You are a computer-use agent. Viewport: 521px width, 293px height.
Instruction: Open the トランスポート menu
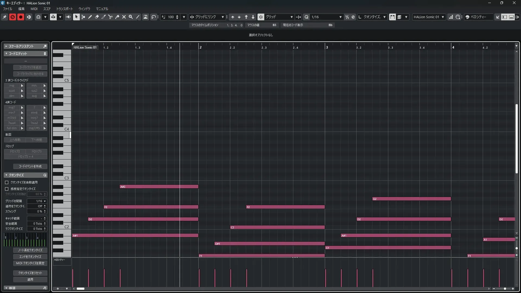point(64,9)
